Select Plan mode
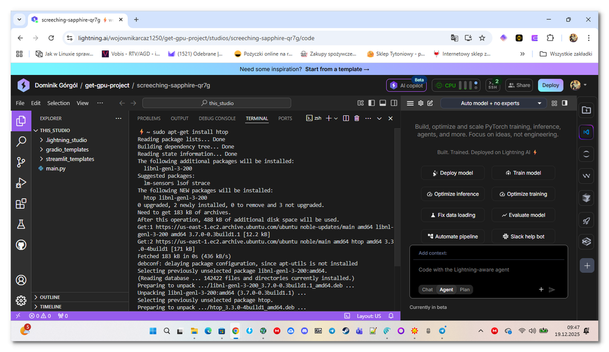The image size is (609, 352). [465, 290]
